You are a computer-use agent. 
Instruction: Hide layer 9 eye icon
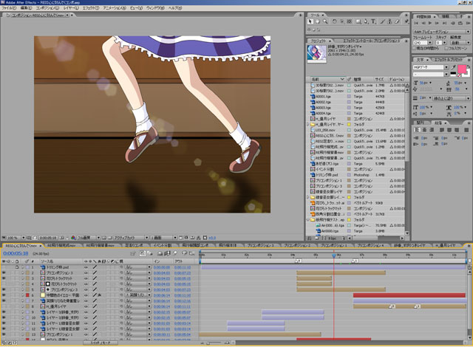tap(4, 312)
